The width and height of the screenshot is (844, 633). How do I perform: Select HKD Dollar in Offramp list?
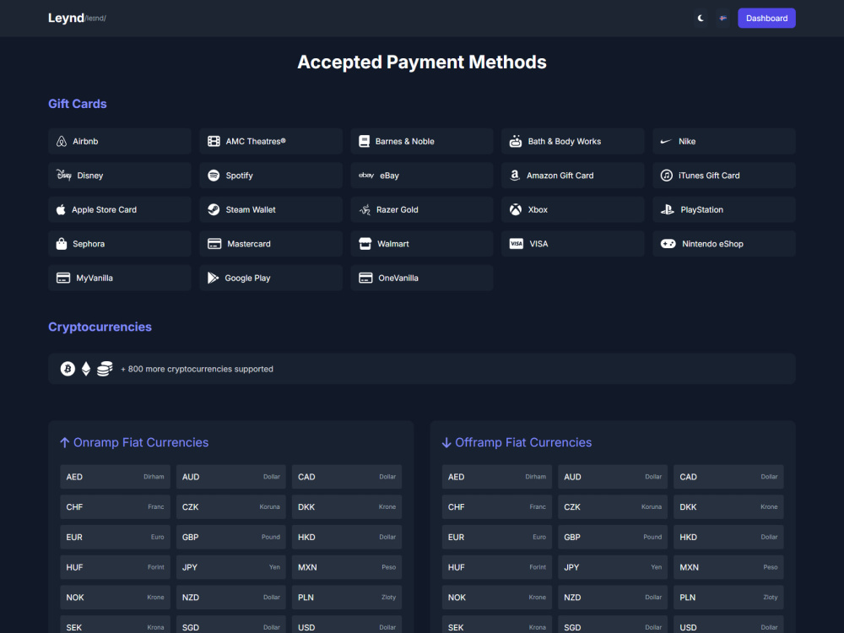click(728, 537)
